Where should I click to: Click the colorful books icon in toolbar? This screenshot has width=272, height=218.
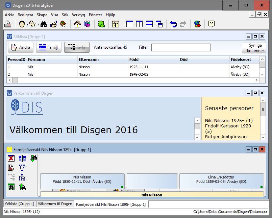(x=87, y=24)
